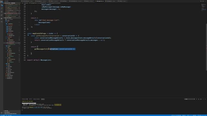207x116 pixels.
Task: Open the Search view in activity bar
Action: coord(2,8)
